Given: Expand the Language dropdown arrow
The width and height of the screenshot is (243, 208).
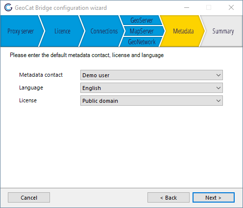Looking at the screenshot, I should 219,88.
